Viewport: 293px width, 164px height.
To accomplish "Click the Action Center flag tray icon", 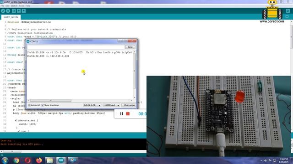I will pyautogui.click(x=270, y=160).
